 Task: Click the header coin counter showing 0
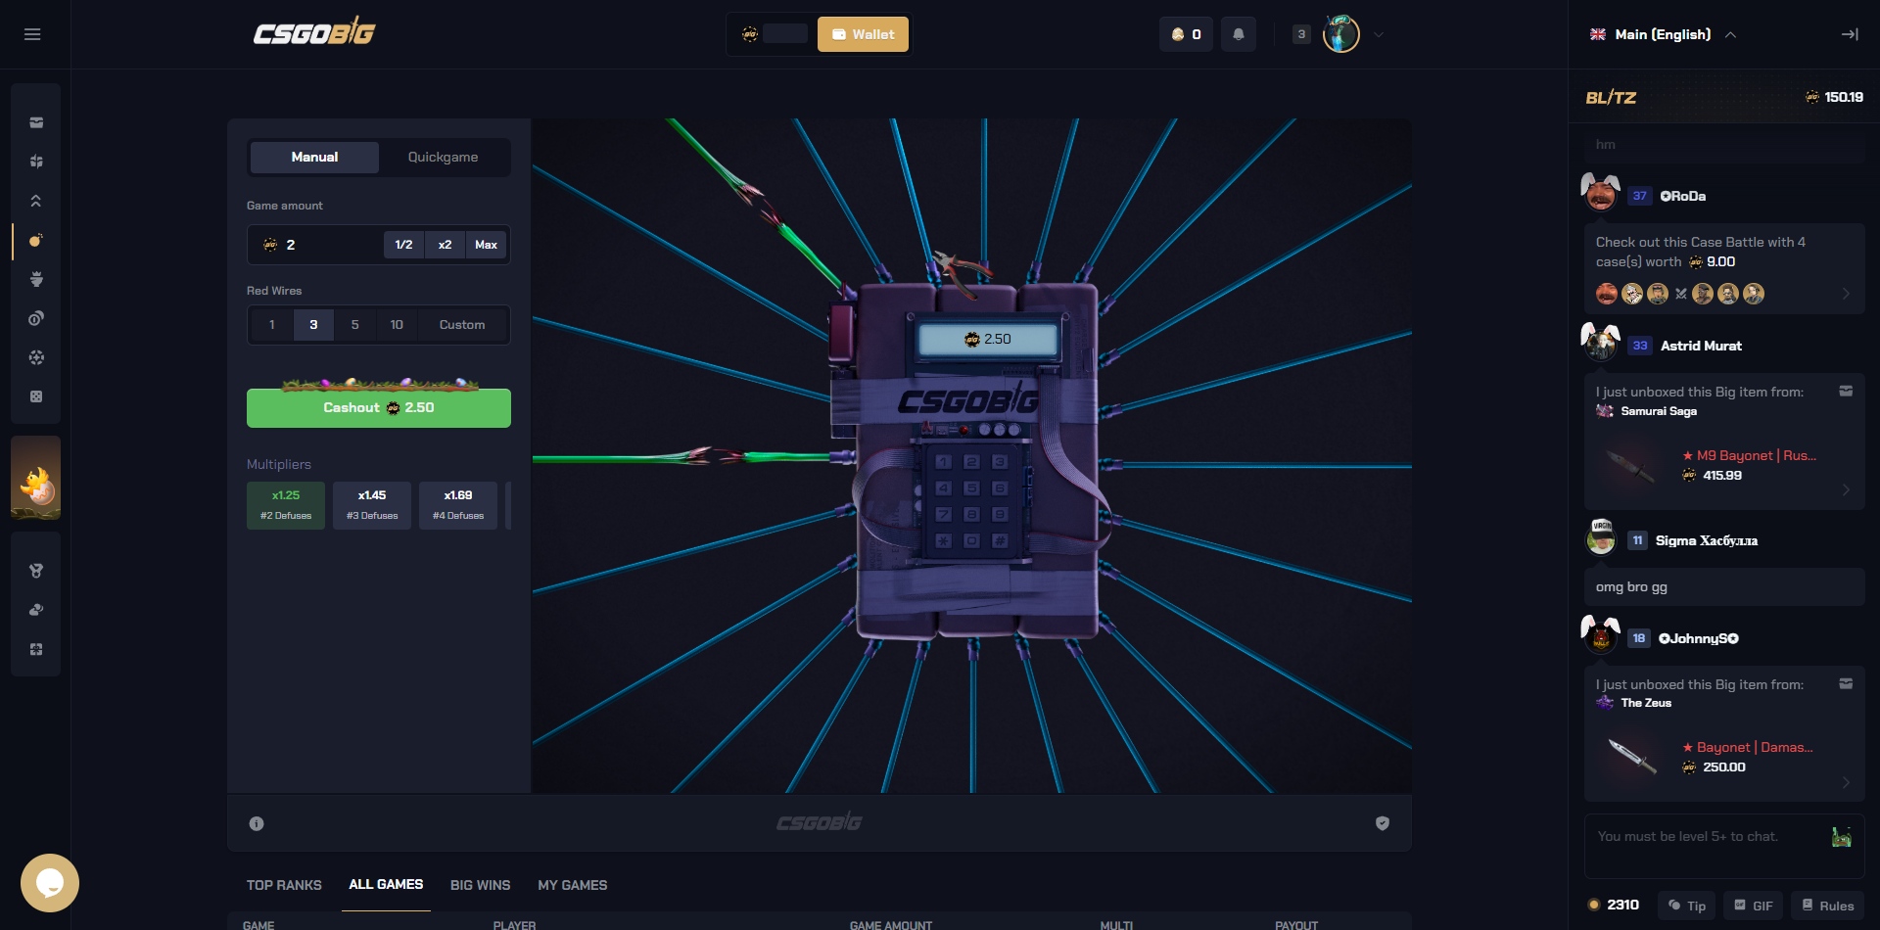tap(1187, 34)
